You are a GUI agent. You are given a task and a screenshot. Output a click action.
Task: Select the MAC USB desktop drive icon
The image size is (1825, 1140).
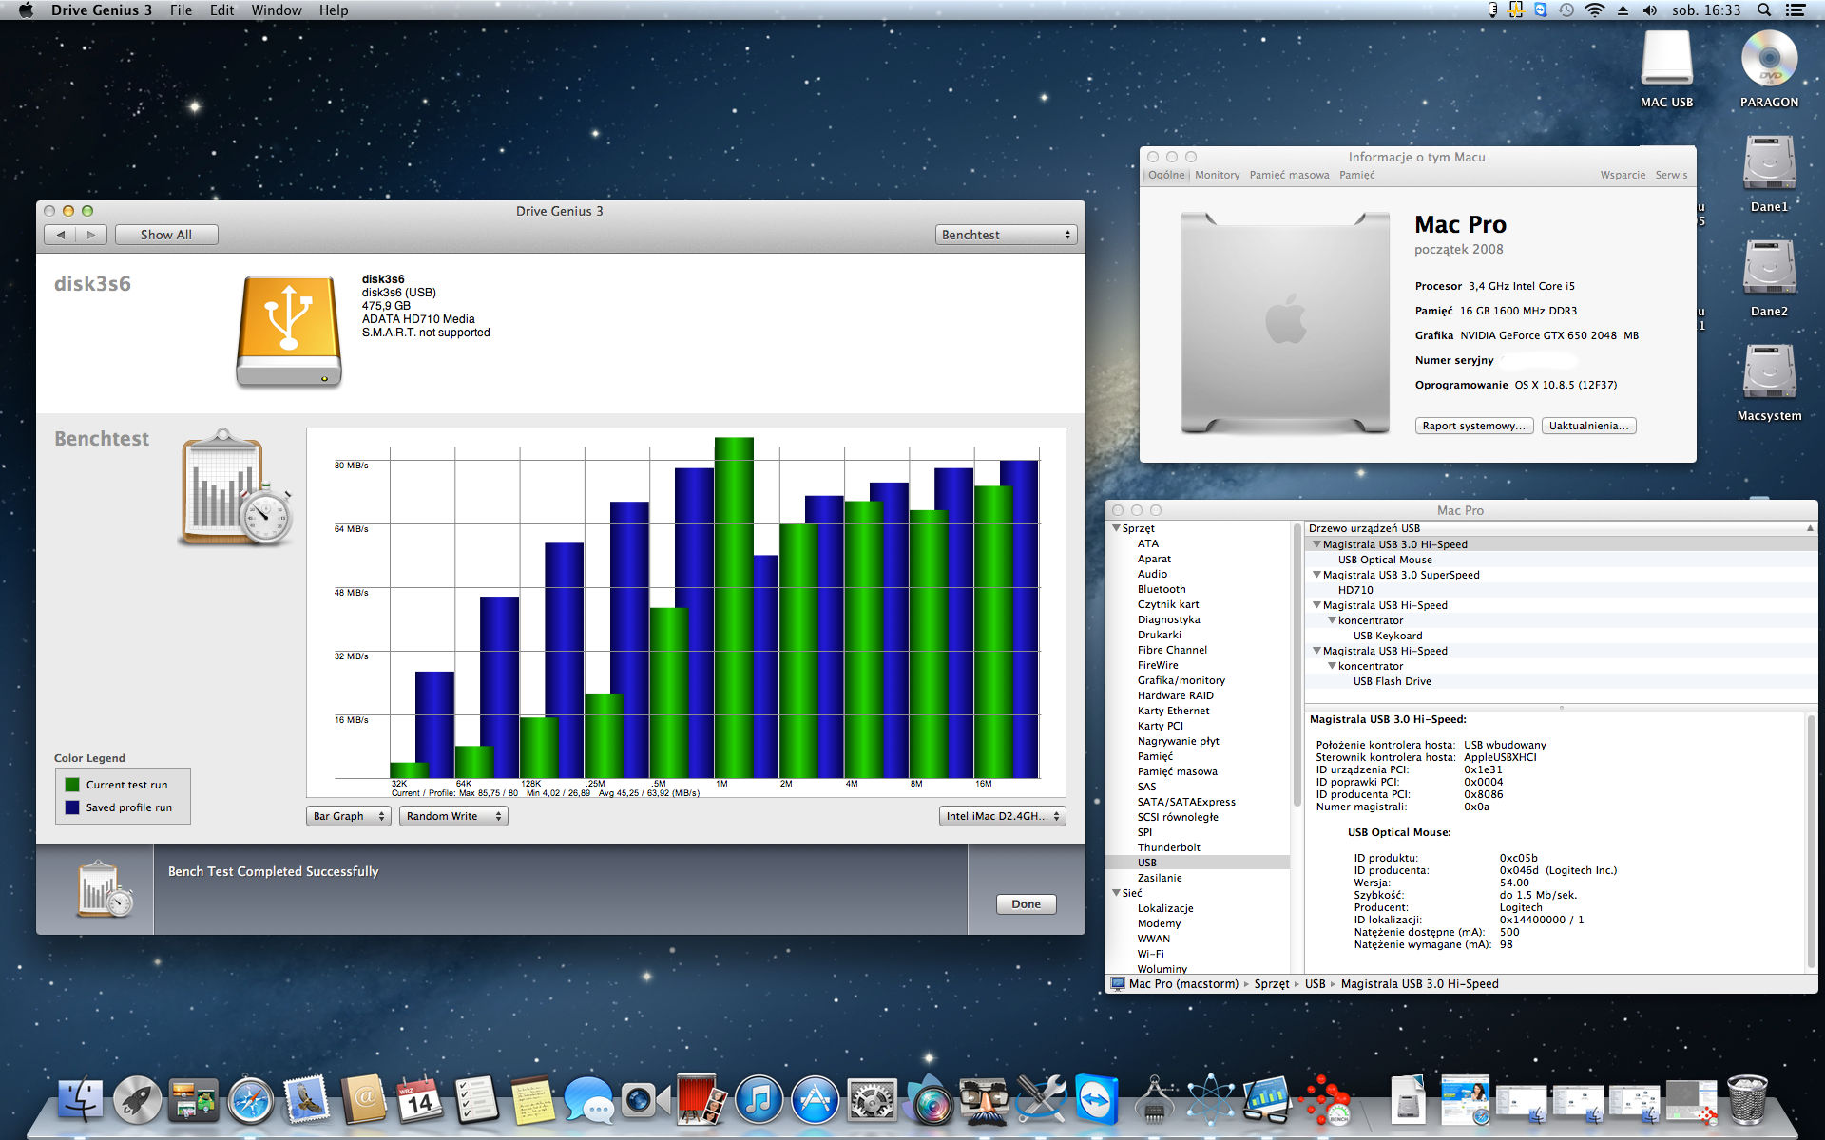[x=1666, y=68]
